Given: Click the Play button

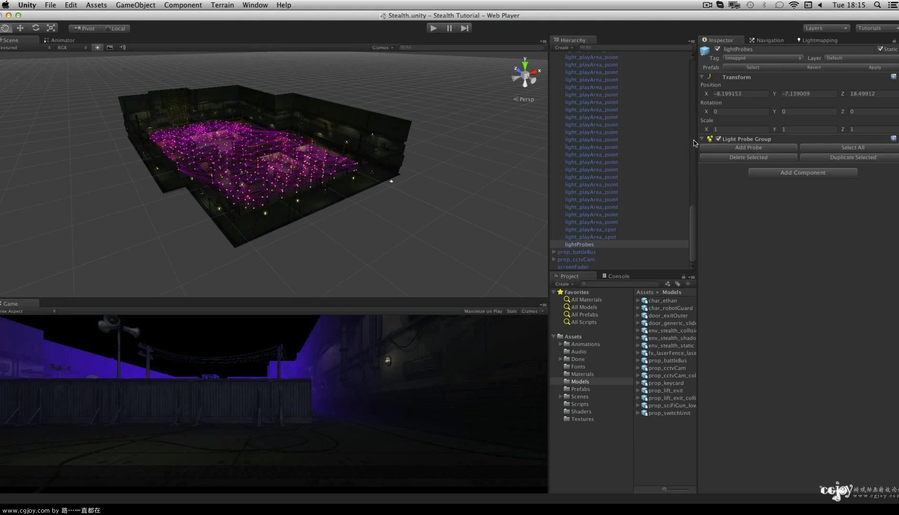Looking at the screenshot, I should coord(434,28).
